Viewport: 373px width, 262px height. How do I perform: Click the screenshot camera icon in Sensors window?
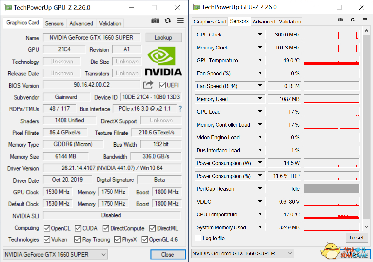[340, 20]
